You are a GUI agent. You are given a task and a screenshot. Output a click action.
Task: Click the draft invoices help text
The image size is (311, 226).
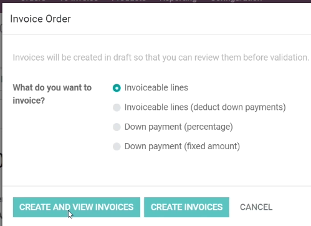click(x=161, y=57)
